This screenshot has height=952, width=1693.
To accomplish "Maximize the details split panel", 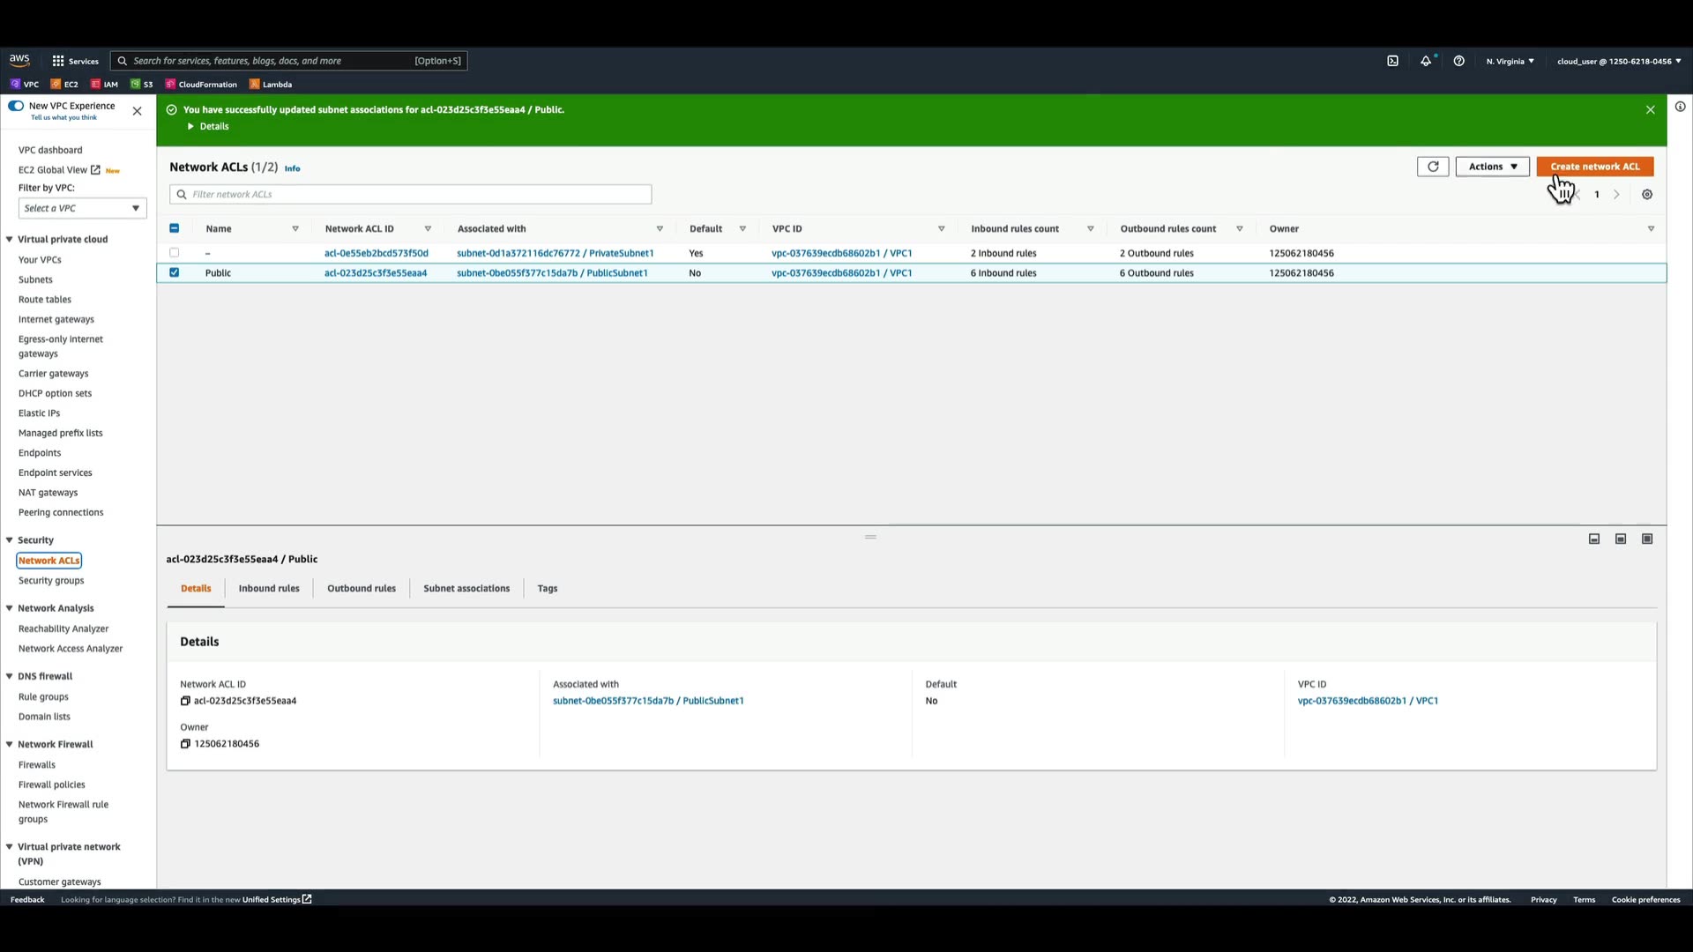I will click(x=1647, y=539).
